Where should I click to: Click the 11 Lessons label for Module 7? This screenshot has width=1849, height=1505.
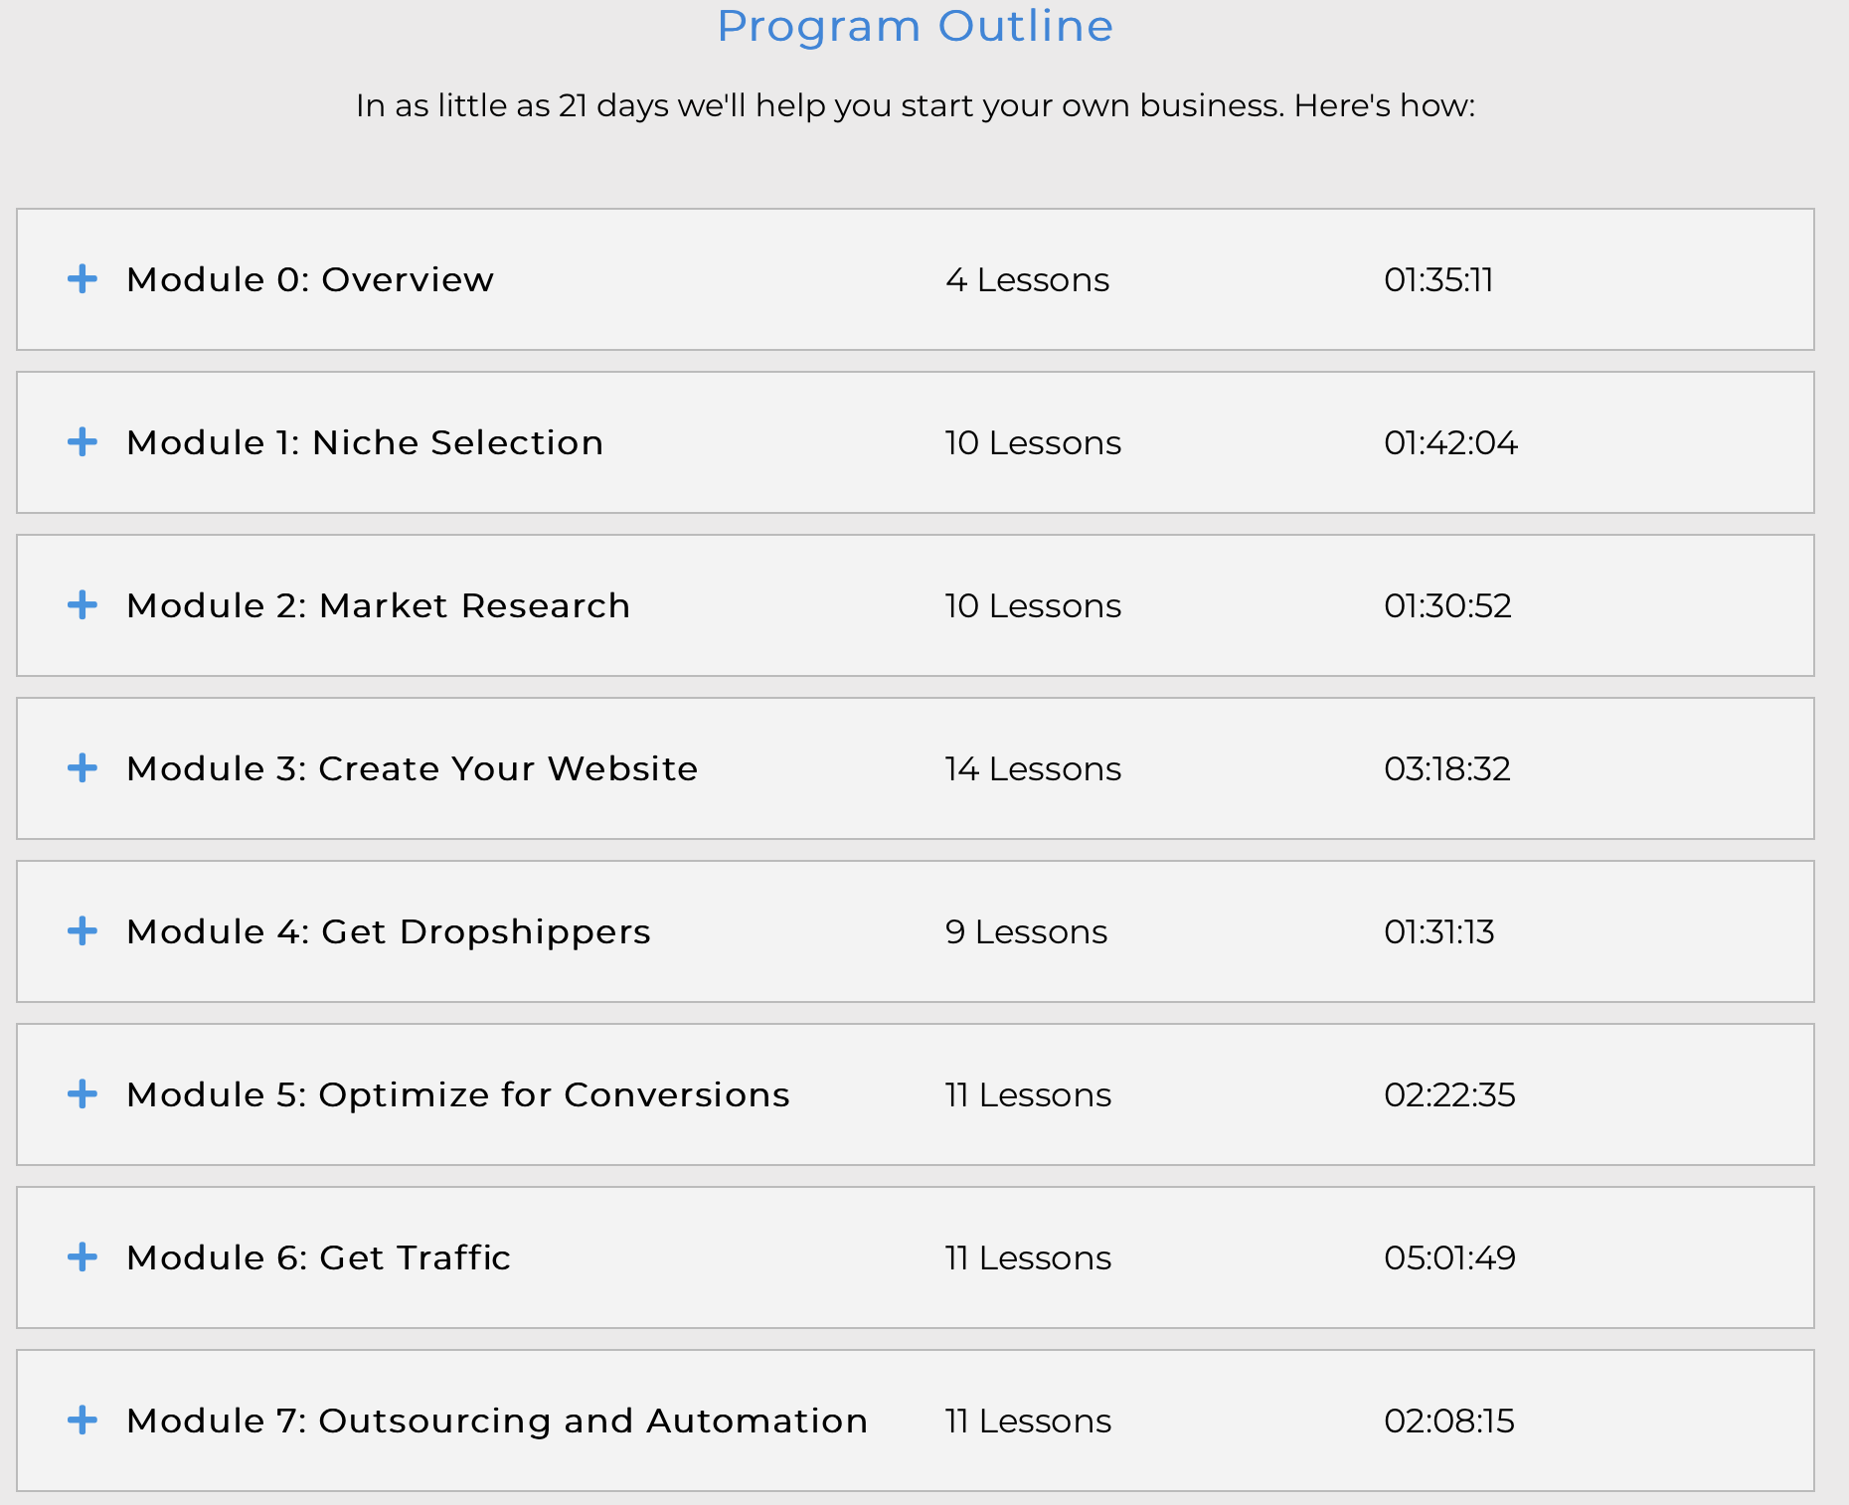[x=1028, y=1421]
